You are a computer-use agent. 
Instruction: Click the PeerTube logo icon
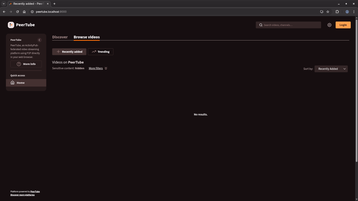click(11, 25)
